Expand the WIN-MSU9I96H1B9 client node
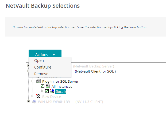Image resolution: width=166 pixels, height=116 pixels. 28,101
